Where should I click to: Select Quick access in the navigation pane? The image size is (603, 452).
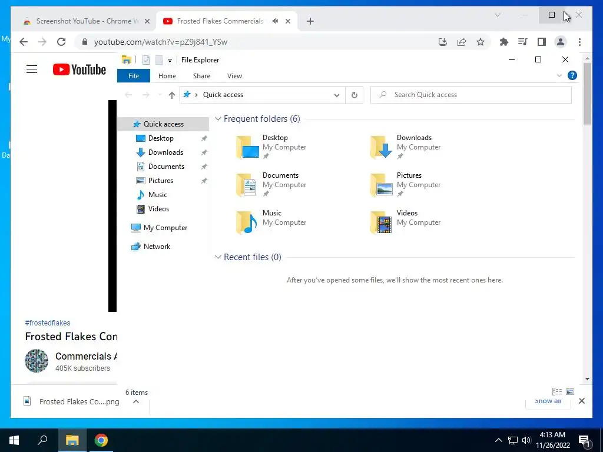pyautogui.click(x=163, y=124)
